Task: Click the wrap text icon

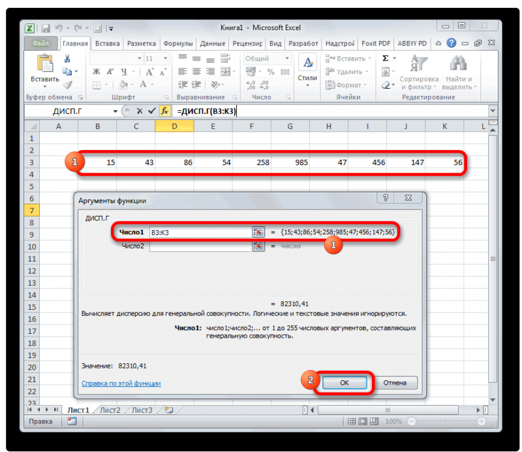Action: pos(225,58)
